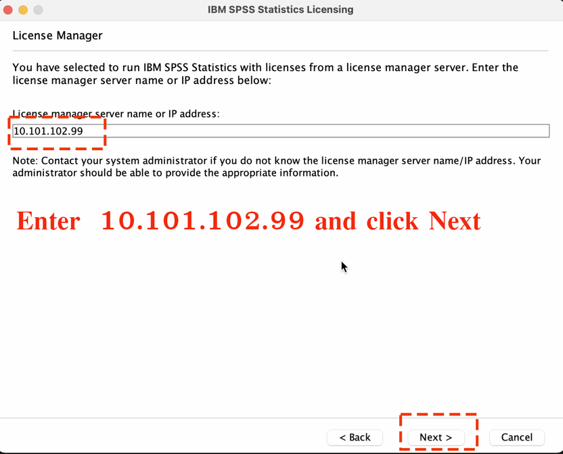Click the 'License manager server name or IP address:' label

click(116, 114)
